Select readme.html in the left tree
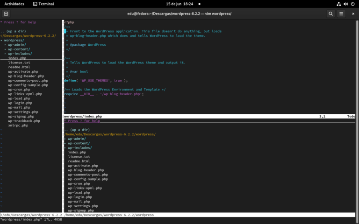The image size is (359, 224). [19, 67]
